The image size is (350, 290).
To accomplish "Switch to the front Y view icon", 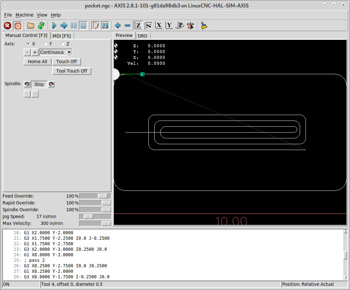I will click(169, 26).
